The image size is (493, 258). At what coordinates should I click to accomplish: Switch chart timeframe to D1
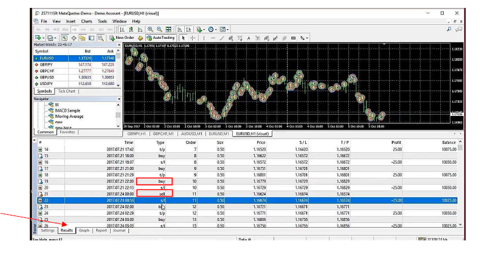[92, 30]
